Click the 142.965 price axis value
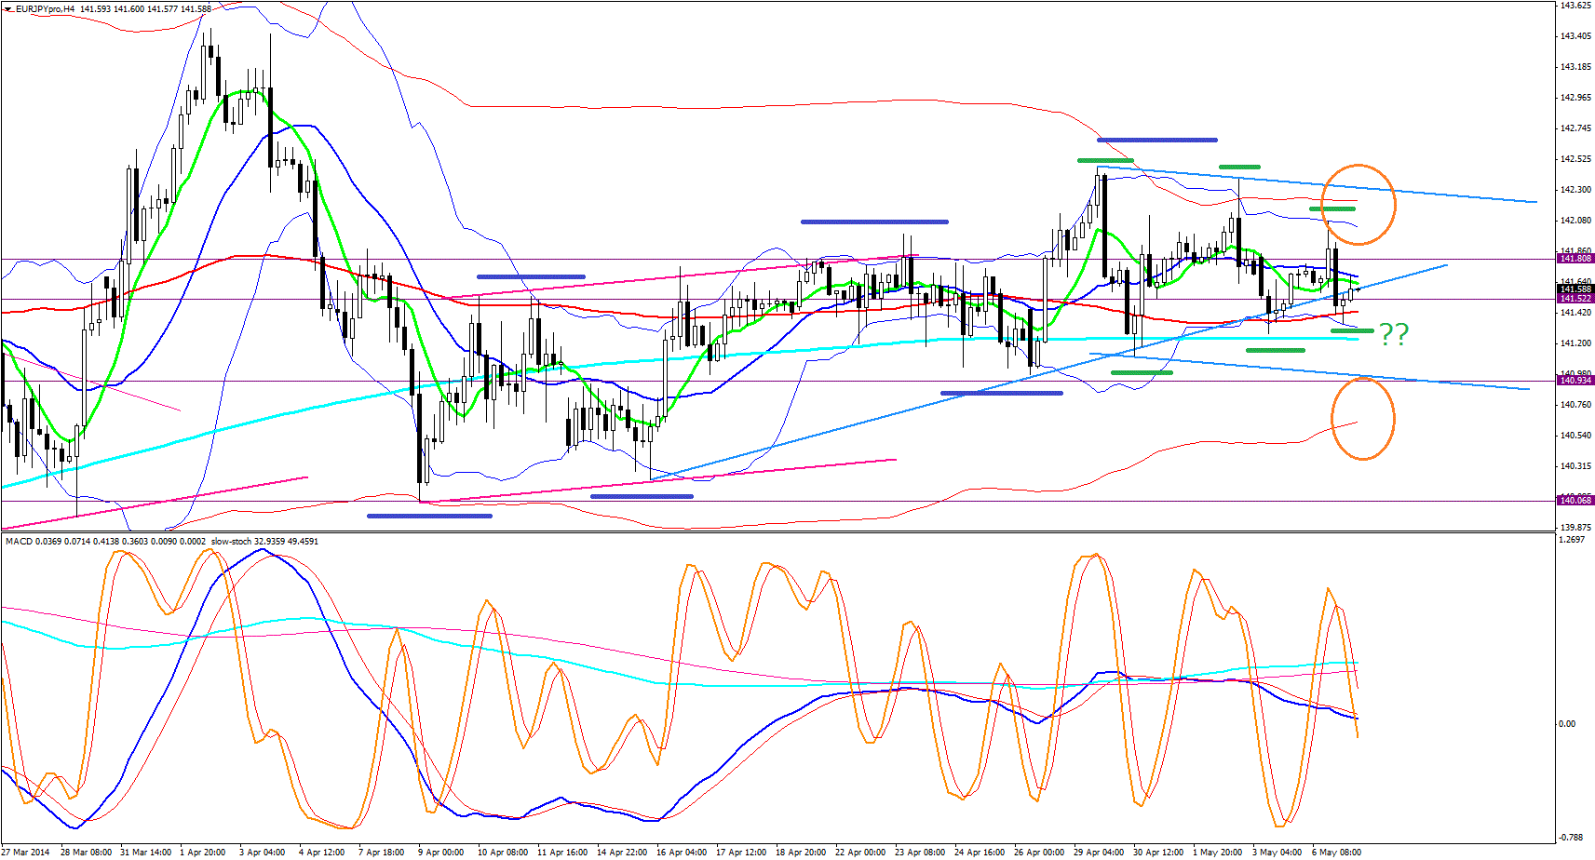 click(1575, 98)
